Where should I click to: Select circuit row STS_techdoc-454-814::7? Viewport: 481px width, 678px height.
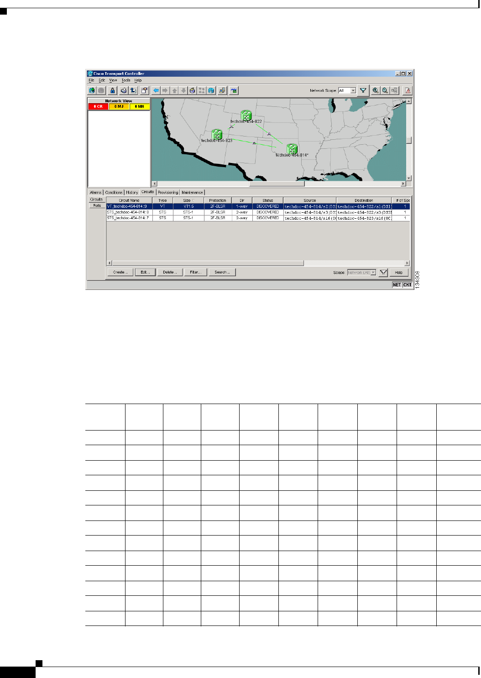click(258, 218)
